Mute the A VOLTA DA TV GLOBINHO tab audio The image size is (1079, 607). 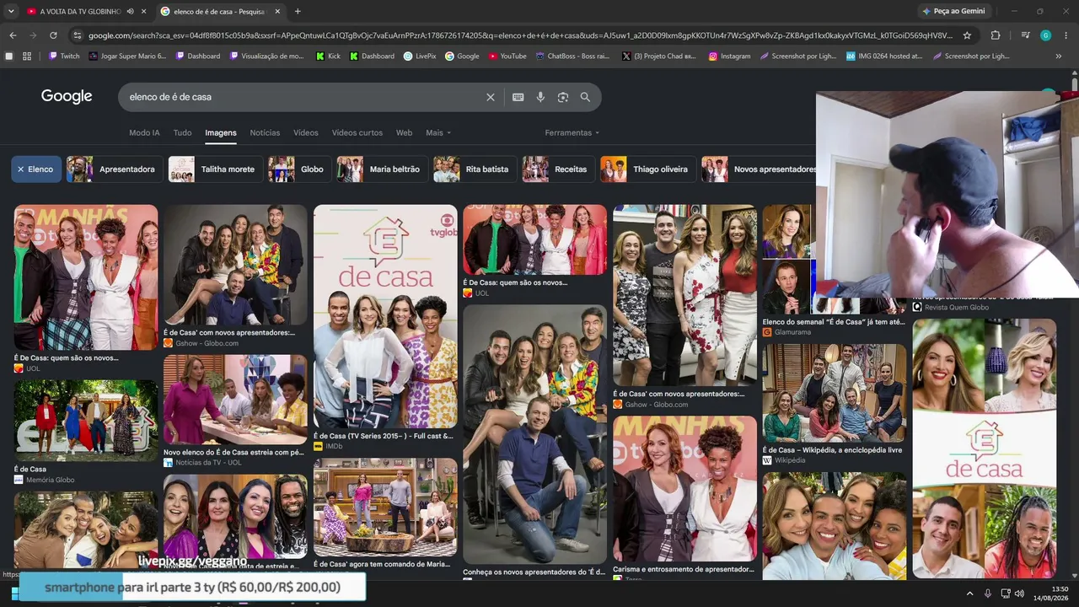130,11
